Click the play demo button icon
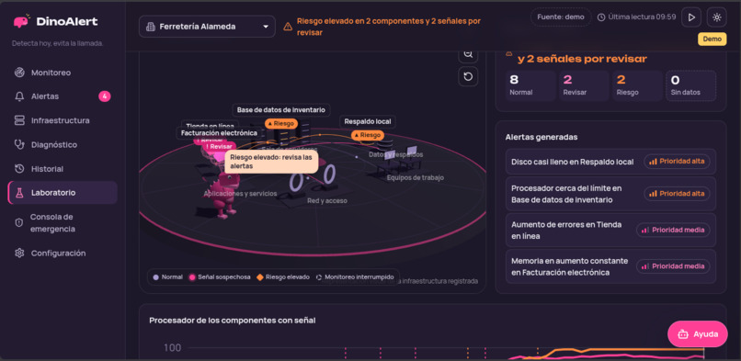The width and height of the screenshot is (741, 361). point(691,17)
